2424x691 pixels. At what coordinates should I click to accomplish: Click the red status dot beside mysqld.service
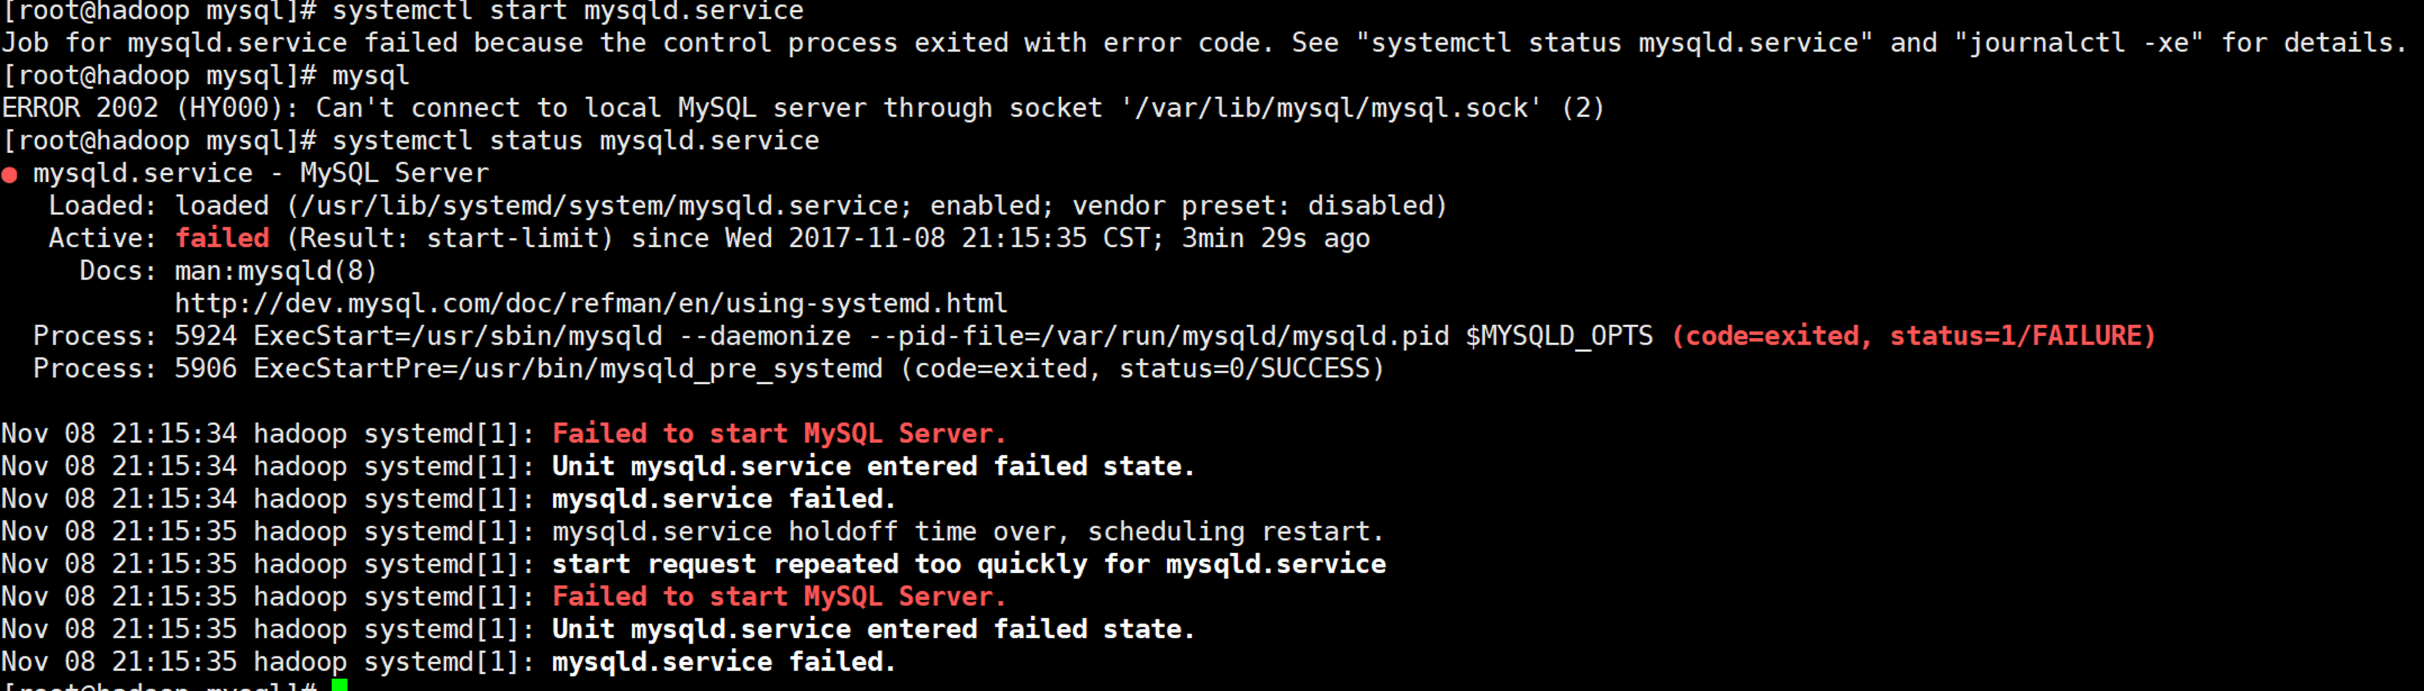tap(10, 175)
